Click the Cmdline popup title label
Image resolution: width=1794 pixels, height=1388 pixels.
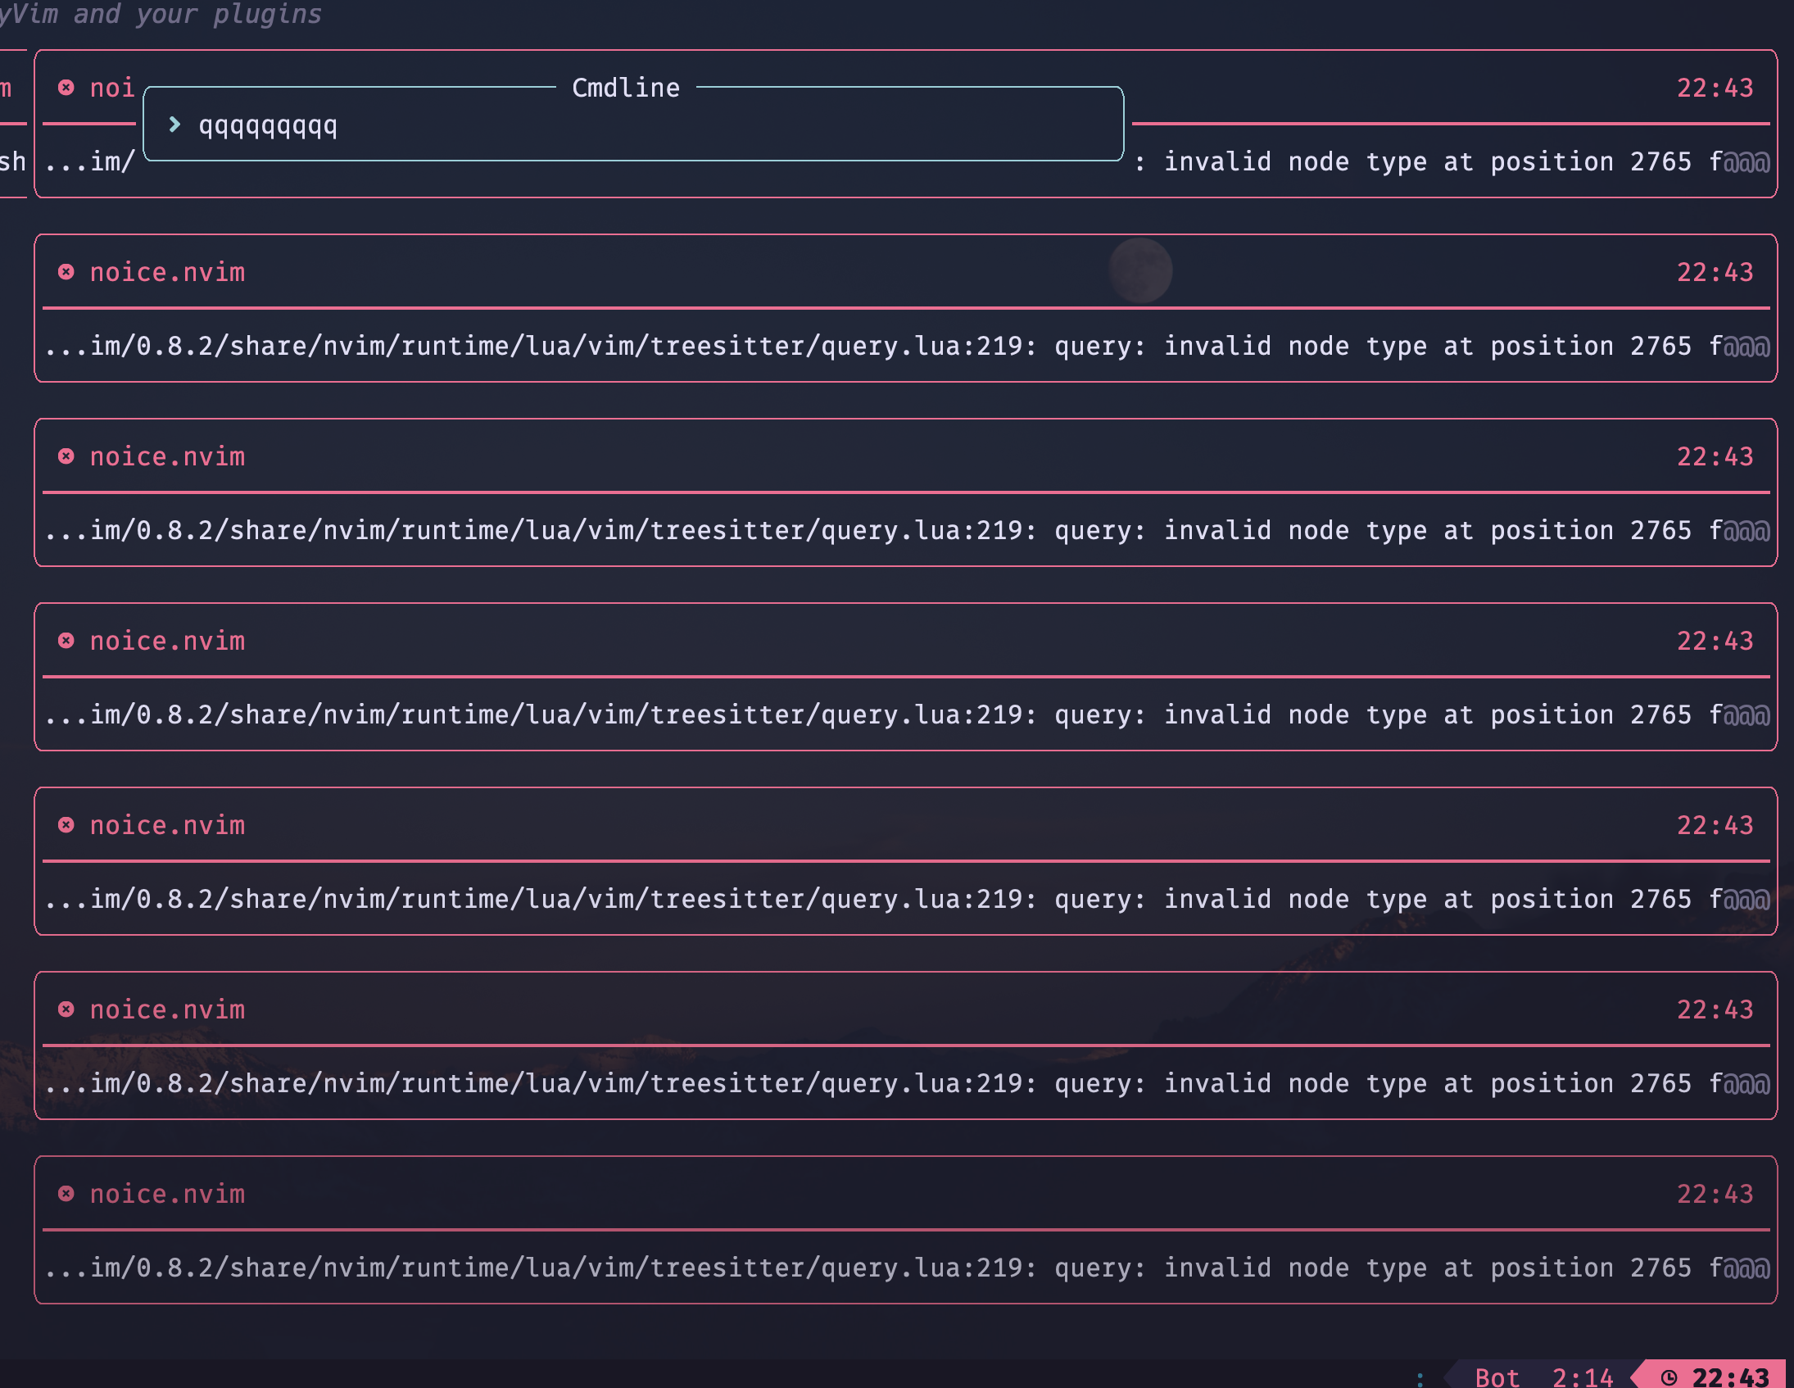pos(626,88)
